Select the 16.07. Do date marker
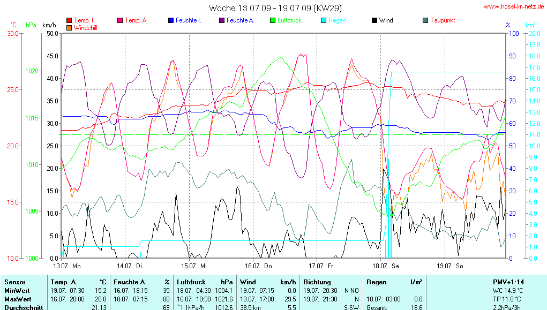Image resolution: width=547 pixels, height=310 pixels. coord(259,266)
